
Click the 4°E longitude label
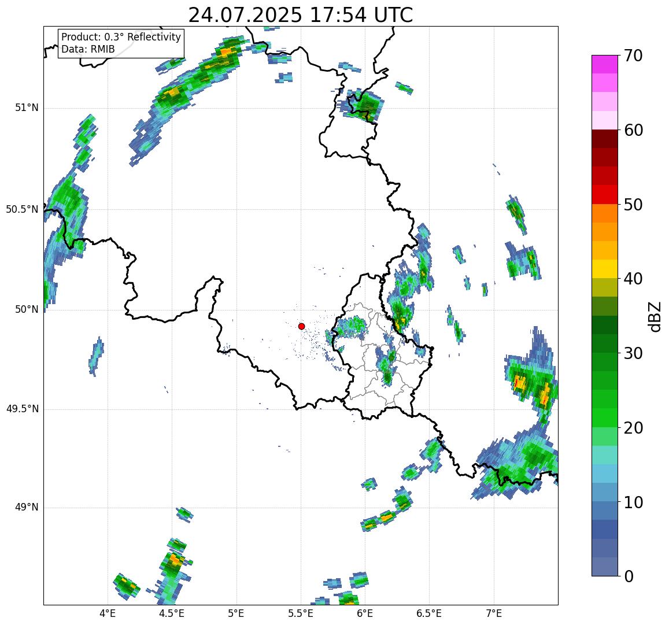pyautogui.click(x=108, y=613)
